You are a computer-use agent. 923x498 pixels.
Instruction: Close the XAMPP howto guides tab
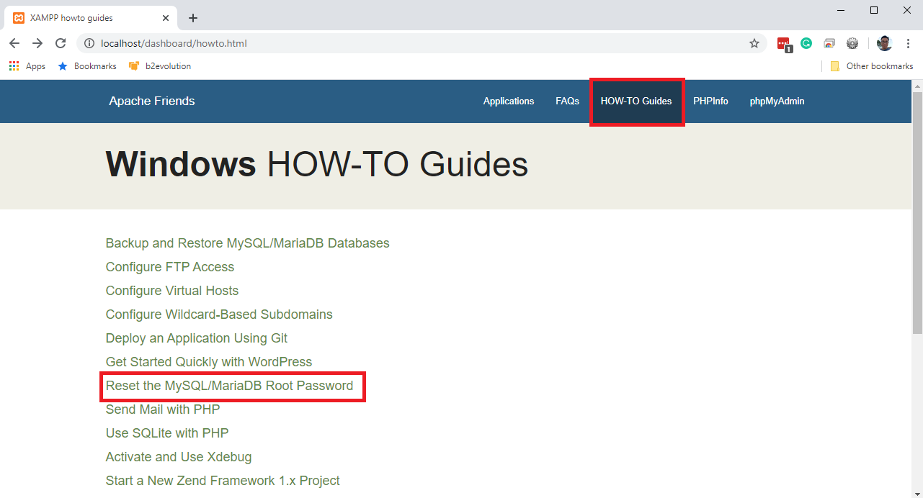pyautogui.click(x=166, y=18)
